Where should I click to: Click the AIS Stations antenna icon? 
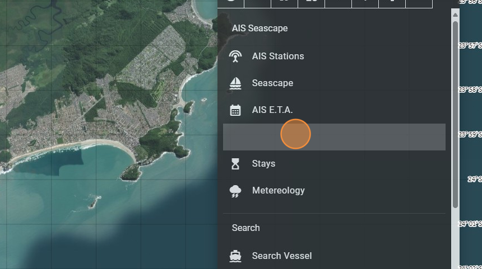tap(235, 56)
